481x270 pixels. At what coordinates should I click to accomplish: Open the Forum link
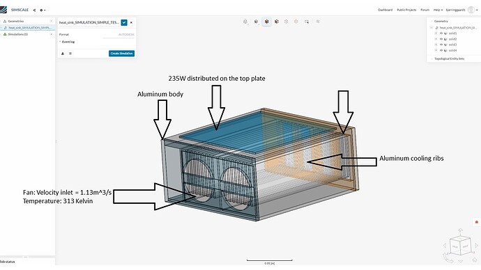pos(425,10)
